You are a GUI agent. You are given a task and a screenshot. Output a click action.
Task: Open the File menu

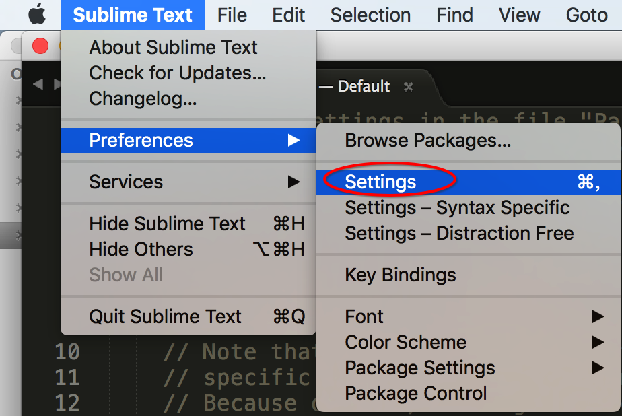[x=232, y=14]
